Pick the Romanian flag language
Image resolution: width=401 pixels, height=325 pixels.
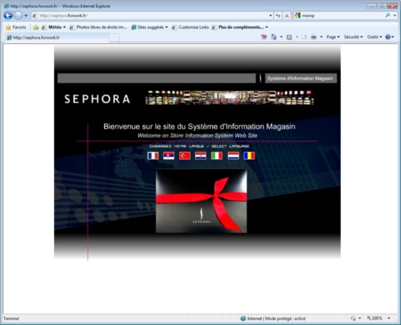point(249,156)
